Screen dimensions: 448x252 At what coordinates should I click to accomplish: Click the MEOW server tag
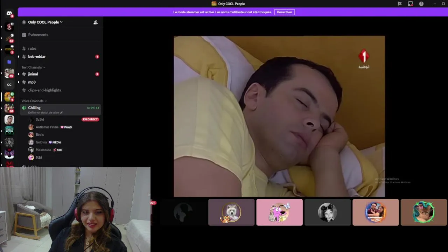55,142
